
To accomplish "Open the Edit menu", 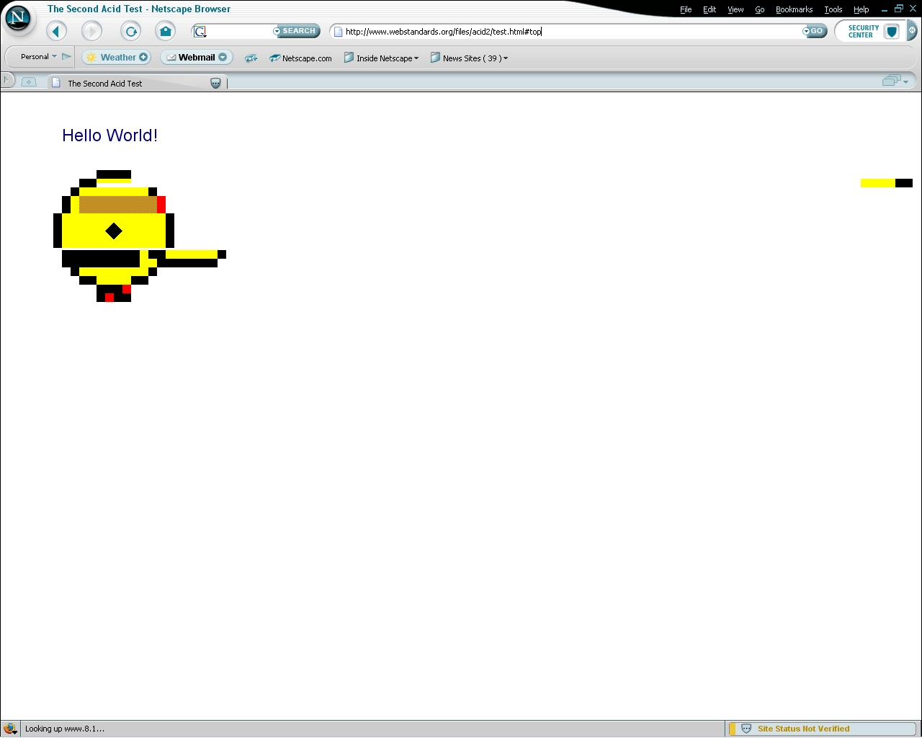I will (x=710, y=9).
